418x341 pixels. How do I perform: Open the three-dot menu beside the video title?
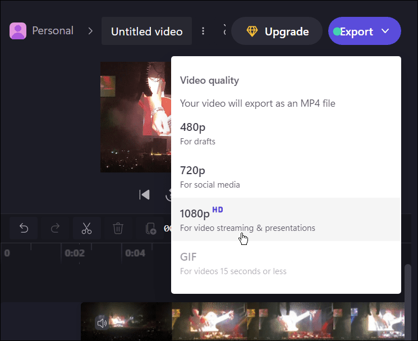203,31
